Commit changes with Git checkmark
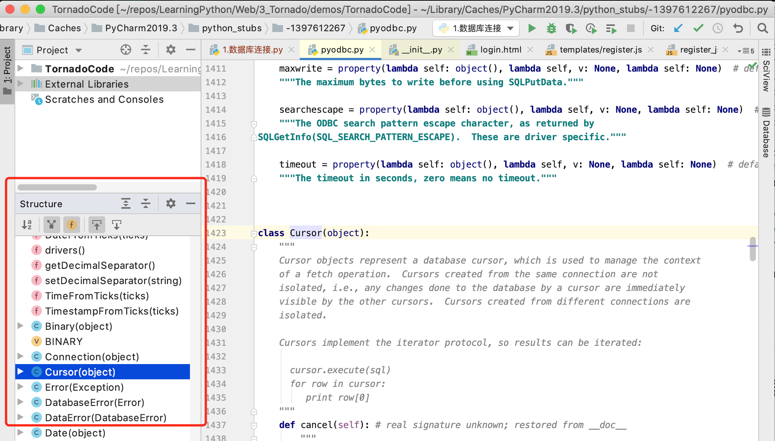Screen dimensions: 775x441 (x=698, y=29)
